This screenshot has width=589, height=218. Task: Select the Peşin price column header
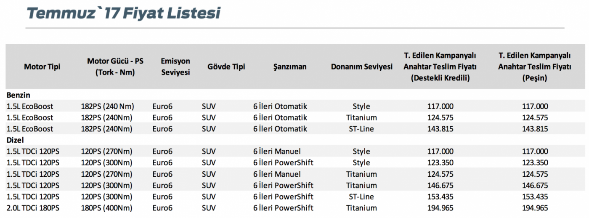pyautogui.click(x=535, y=66)
